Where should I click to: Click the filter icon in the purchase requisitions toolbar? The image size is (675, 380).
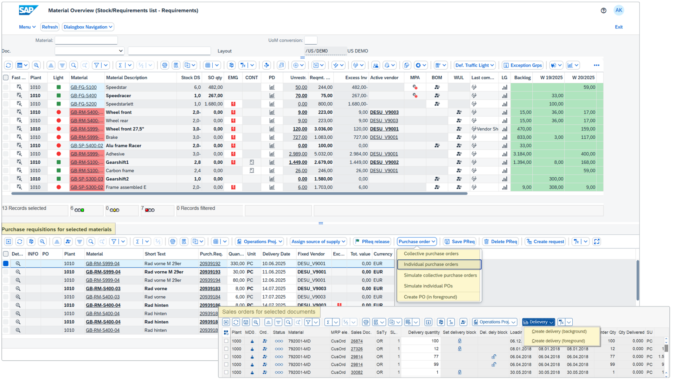pos(114,241)
